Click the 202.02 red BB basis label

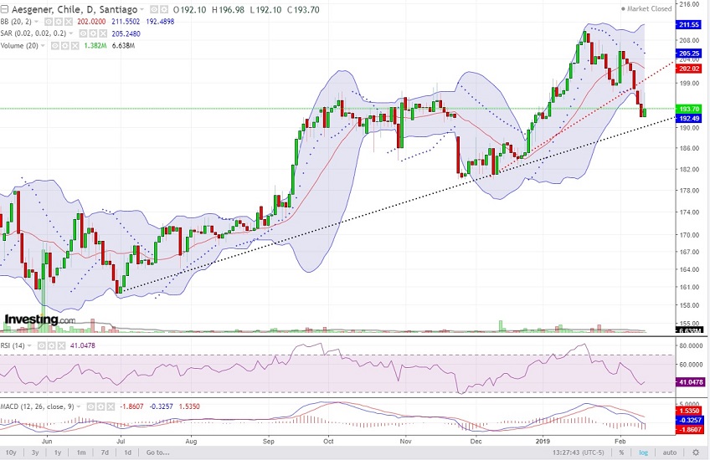688,69
